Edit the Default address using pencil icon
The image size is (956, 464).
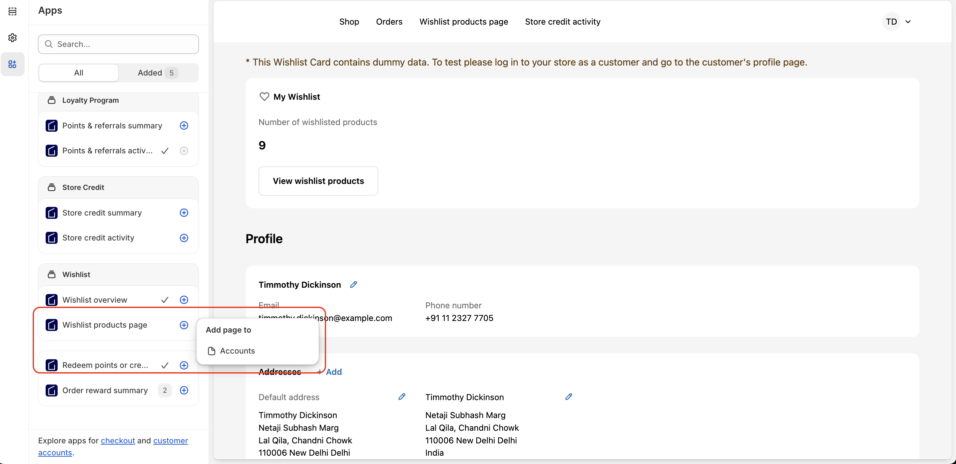(x=401, y=396)
